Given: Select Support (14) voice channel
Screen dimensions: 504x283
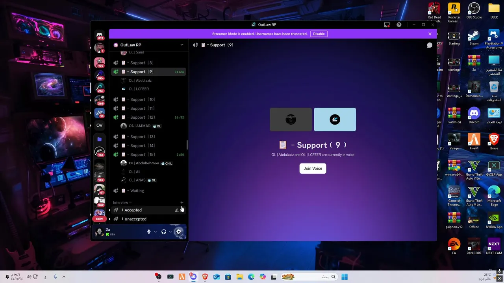Looking at the screenshot, I should click(x=148, y=146).
